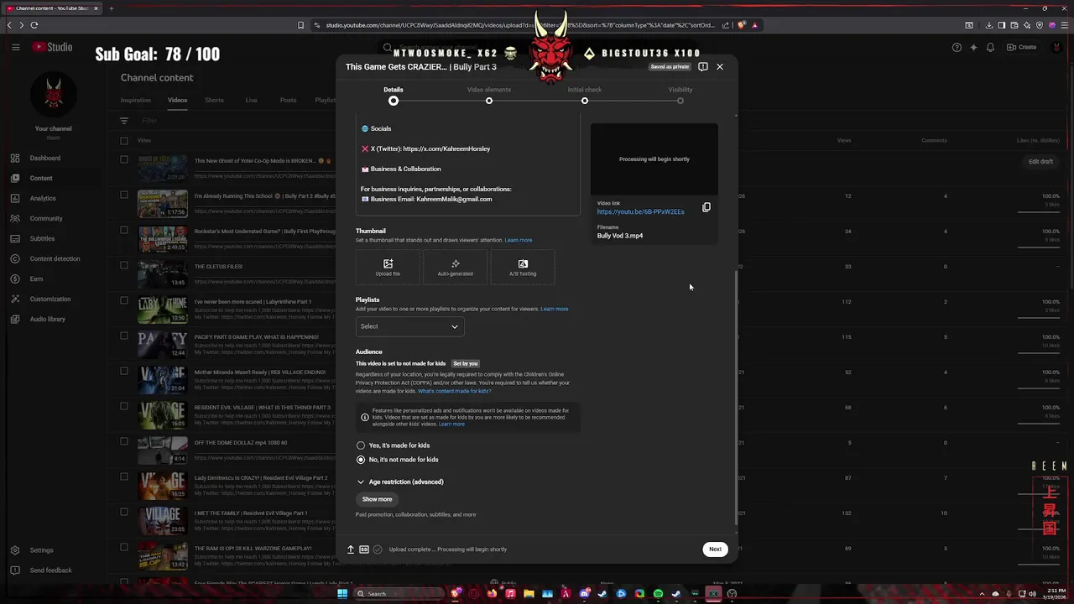Open Content detection in the sidebar
Viewport: 1074px width, 604px height.
click(x=55, y=258)
